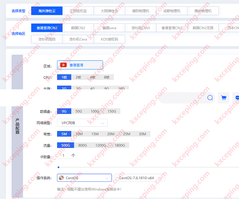Select the 洛杉矶高防 region tab
The width and height of the screenshot is (239, 199).
coord(47,39)
